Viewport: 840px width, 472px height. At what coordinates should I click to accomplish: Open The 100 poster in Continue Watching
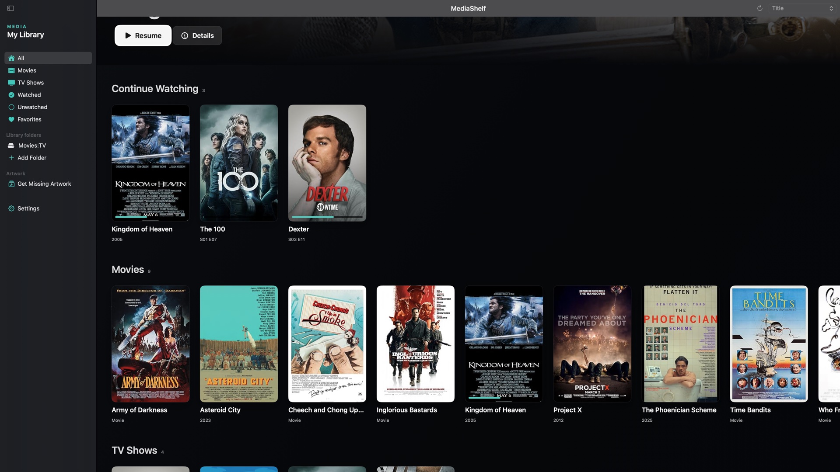coord(239,163)
